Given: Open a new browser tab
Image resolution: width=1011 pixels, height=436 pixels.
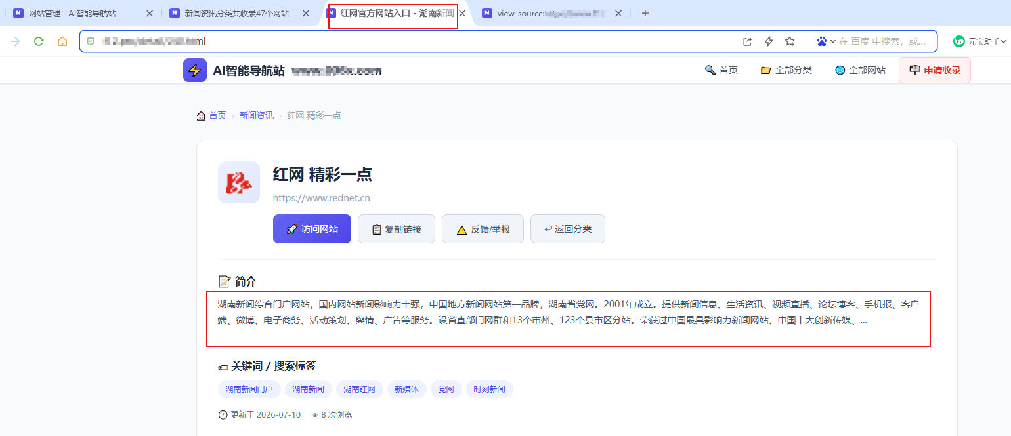Looking at the screenshot, I should (x=645, y=13).
